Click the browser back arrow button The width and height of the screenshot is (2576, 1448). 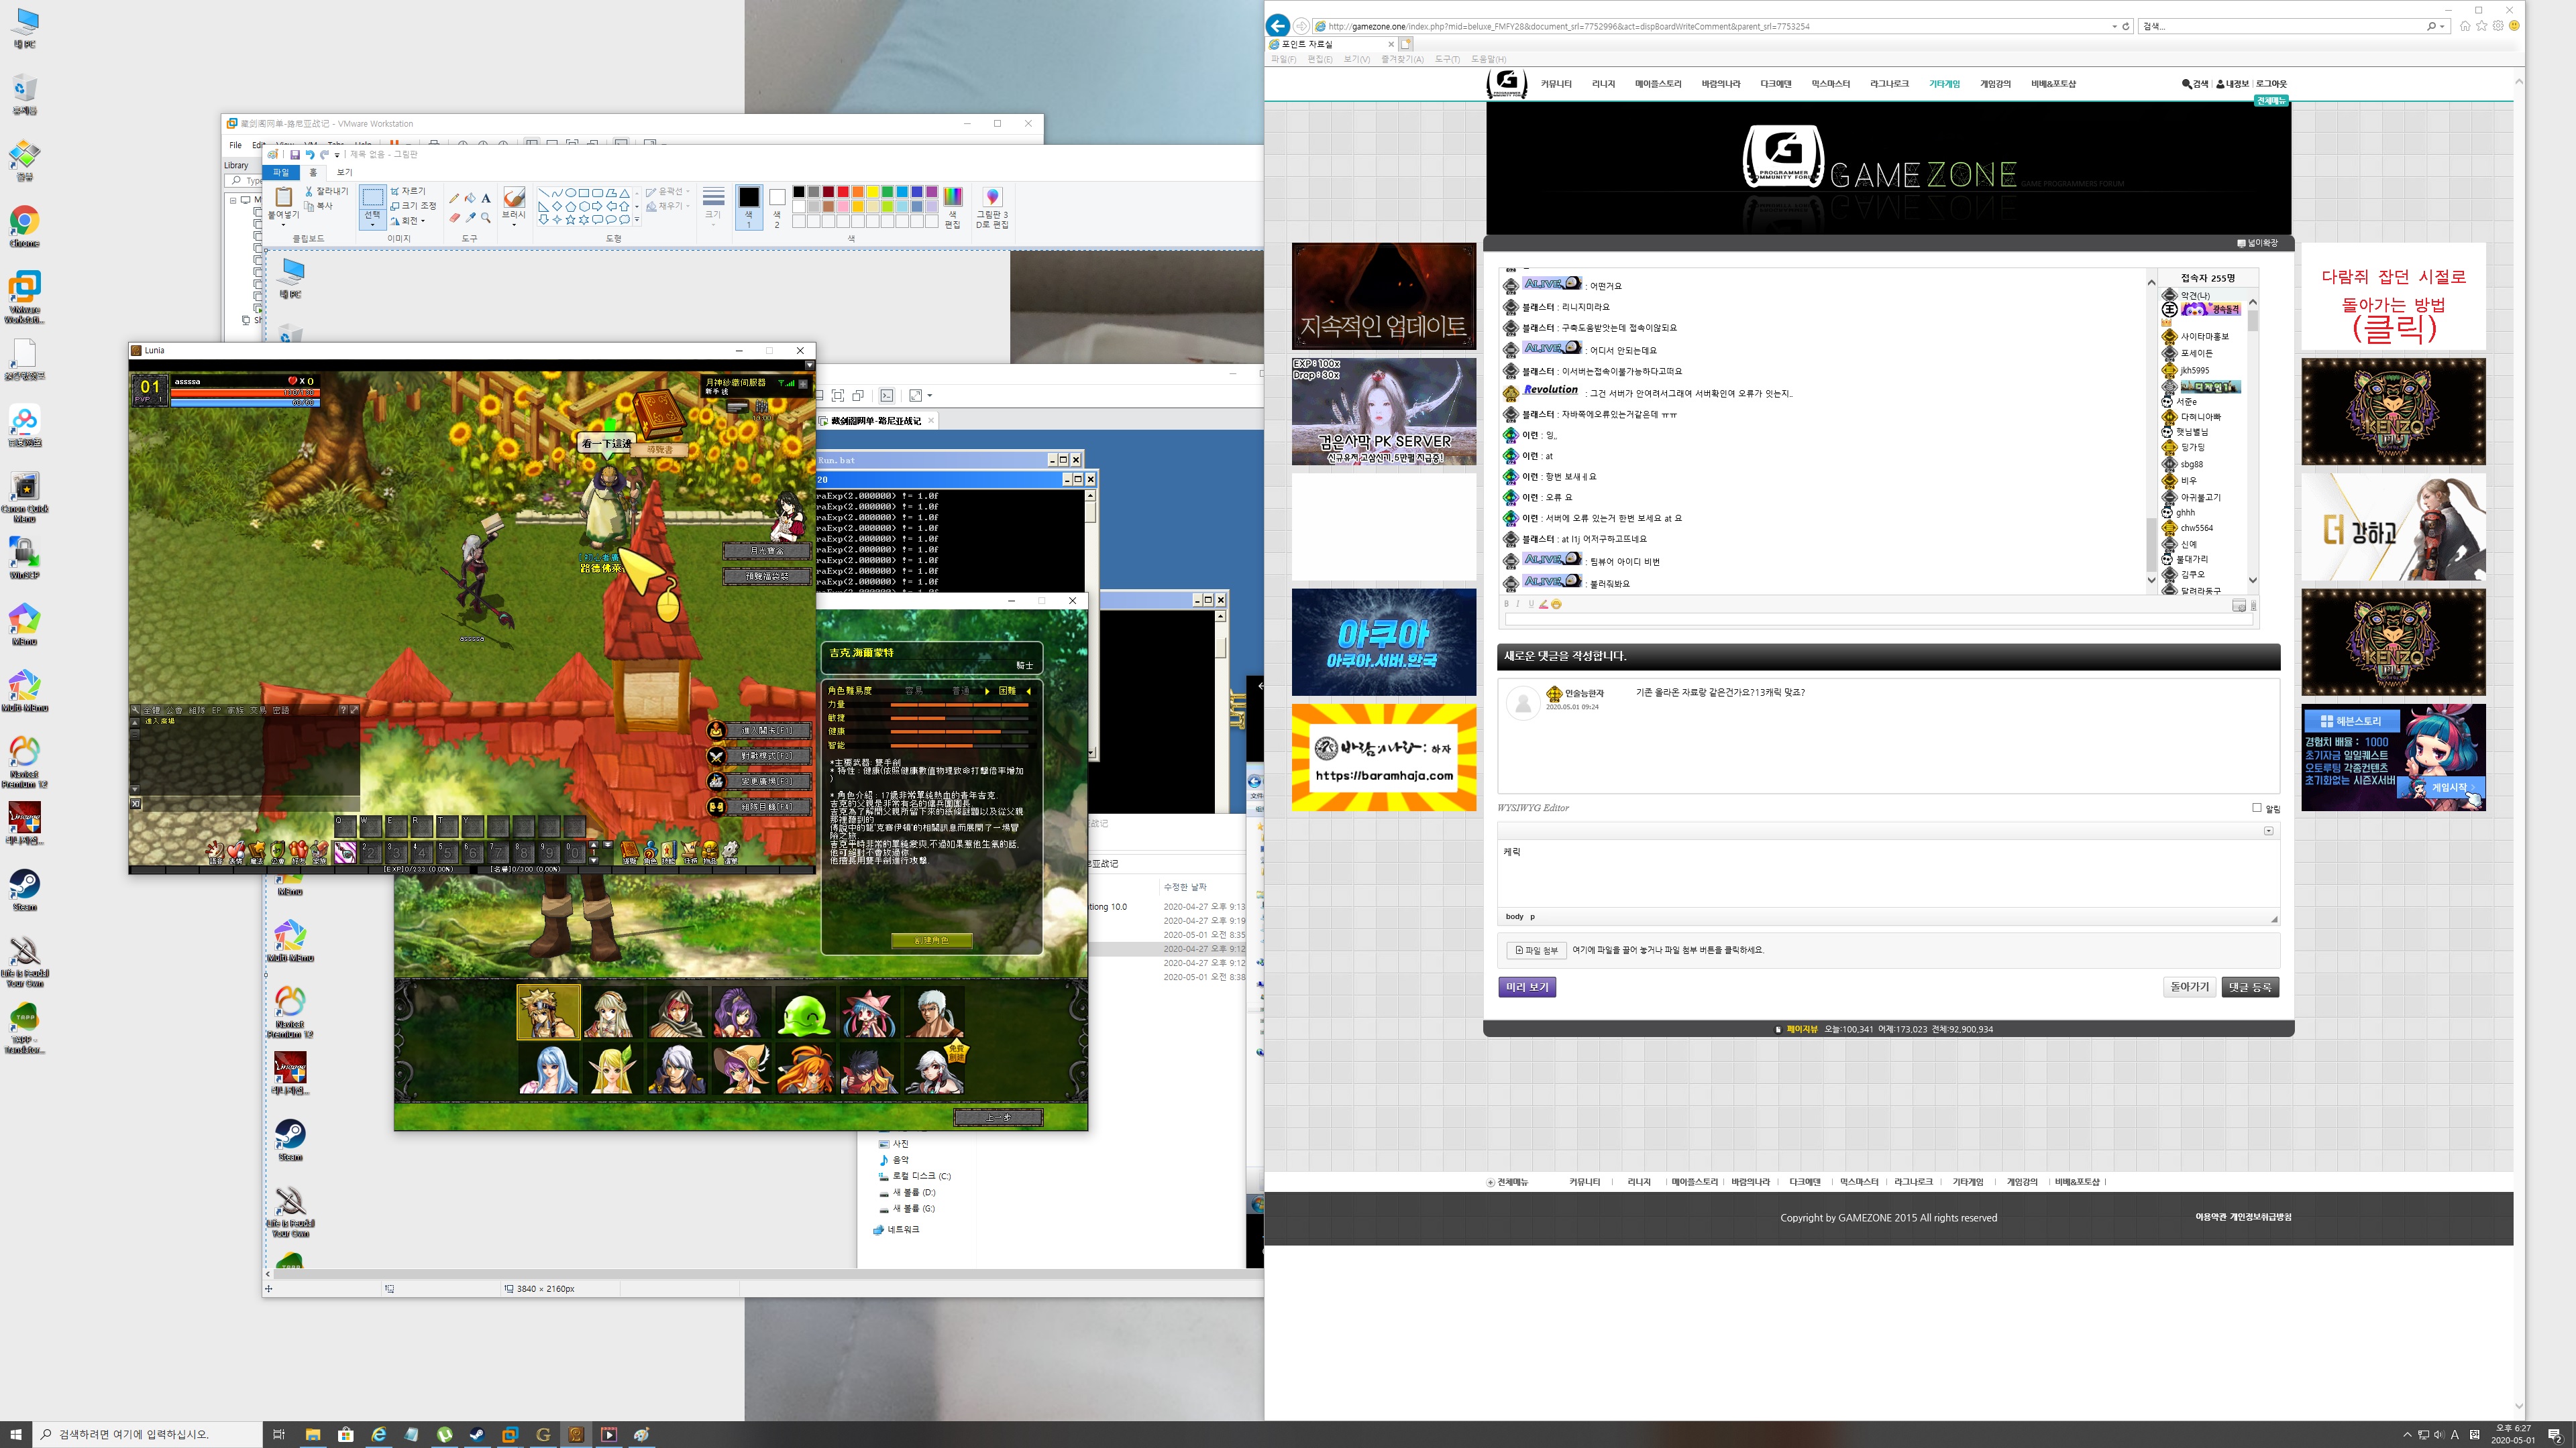pyautogui.click(x=1277, y=26)
